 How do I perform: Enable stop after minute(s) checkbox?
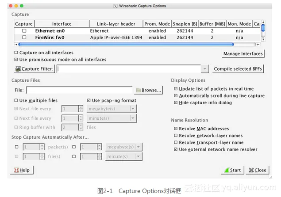click(74, 156)
